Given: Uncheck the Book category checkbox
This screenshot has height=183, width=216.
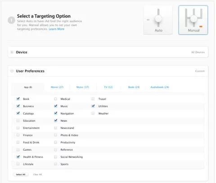Looking at the screenshot, I should point(18,99).
